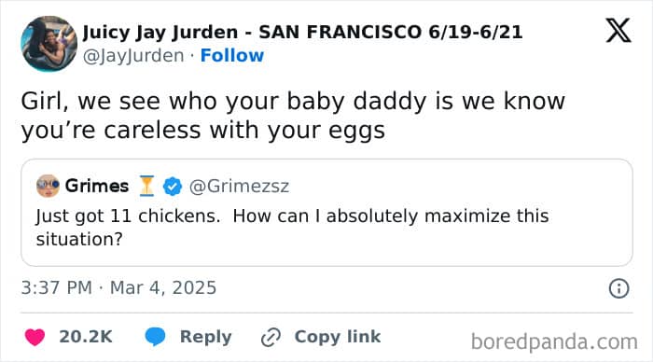Follow the @JayJurden account
Viewport: 653px width, 362px height.
pos(232,55)
